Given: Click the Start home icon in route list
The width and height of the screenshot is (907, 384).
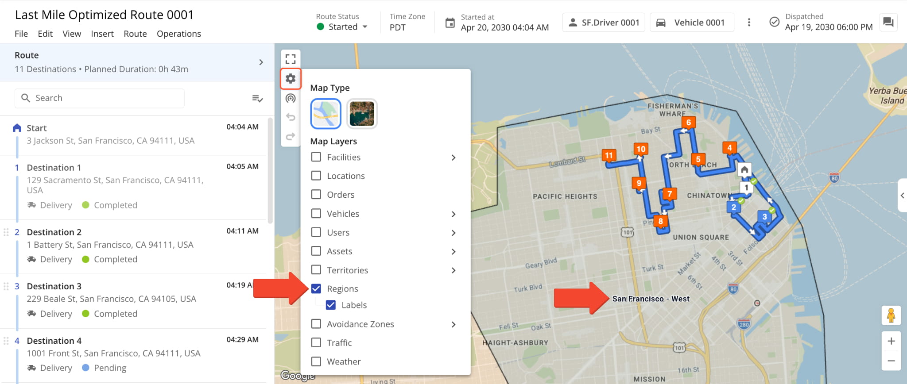Looking at the screenshot, I should pos(17,128).
